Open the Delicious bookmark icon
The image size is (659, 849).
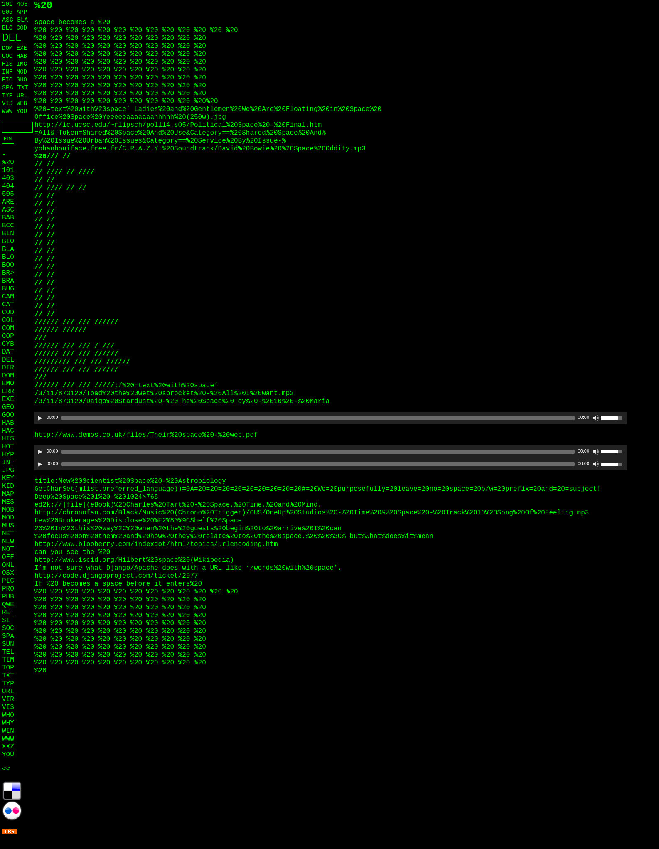pos(12,791)
